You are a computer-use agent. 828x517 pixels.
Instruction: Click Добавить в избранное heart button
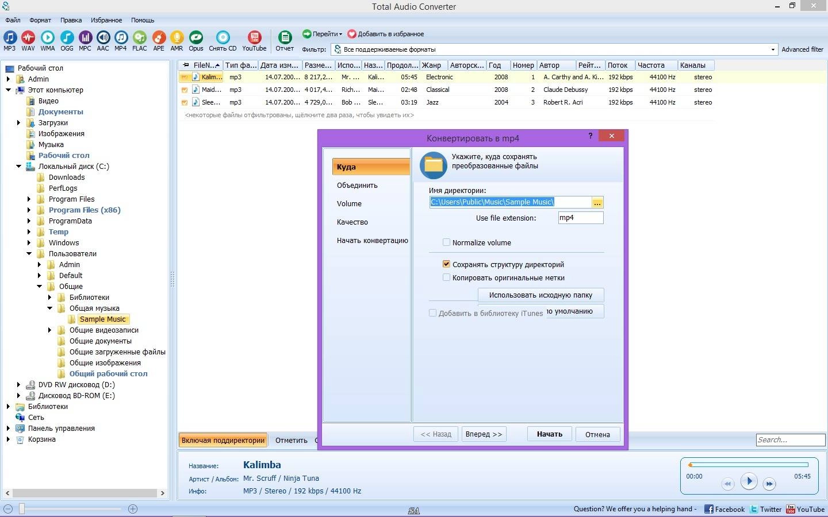point(386,34)
